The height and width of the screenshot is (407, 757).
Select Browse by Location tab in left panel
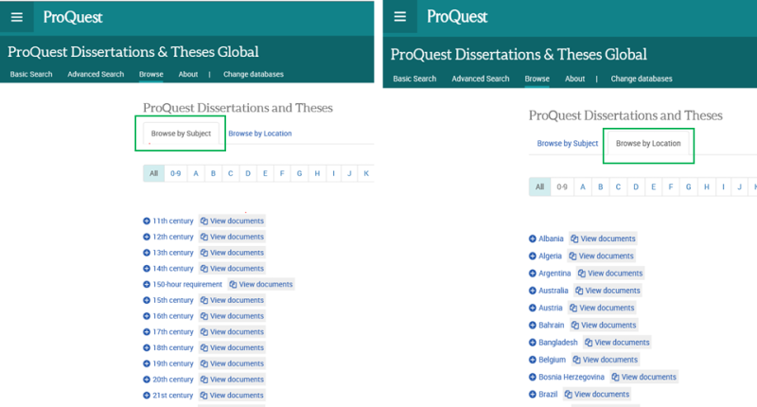[259, 133]
